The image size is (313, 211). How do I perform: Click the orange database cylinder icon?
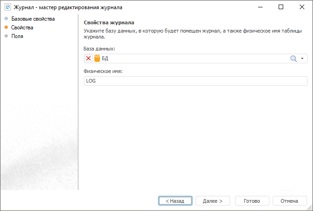click(x=97, y=59)
